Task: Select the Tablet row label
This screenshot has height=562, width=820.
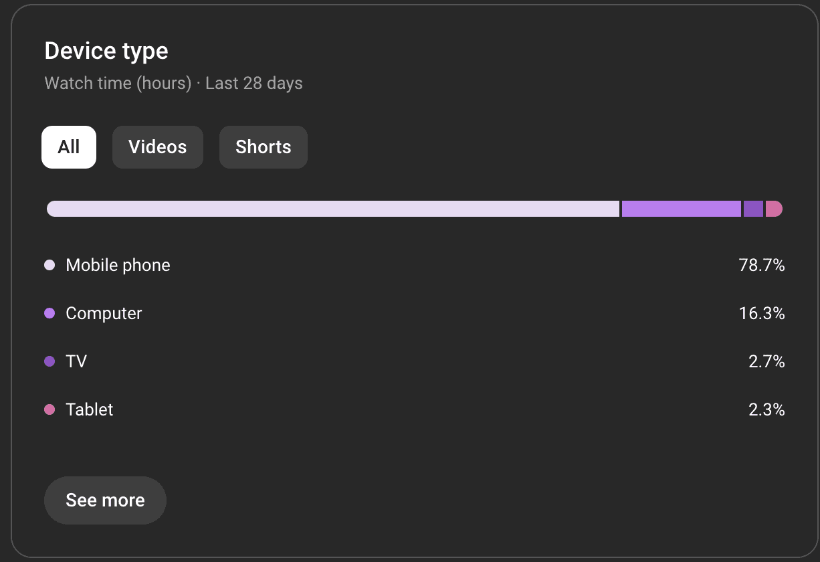Action: (90, 409)
